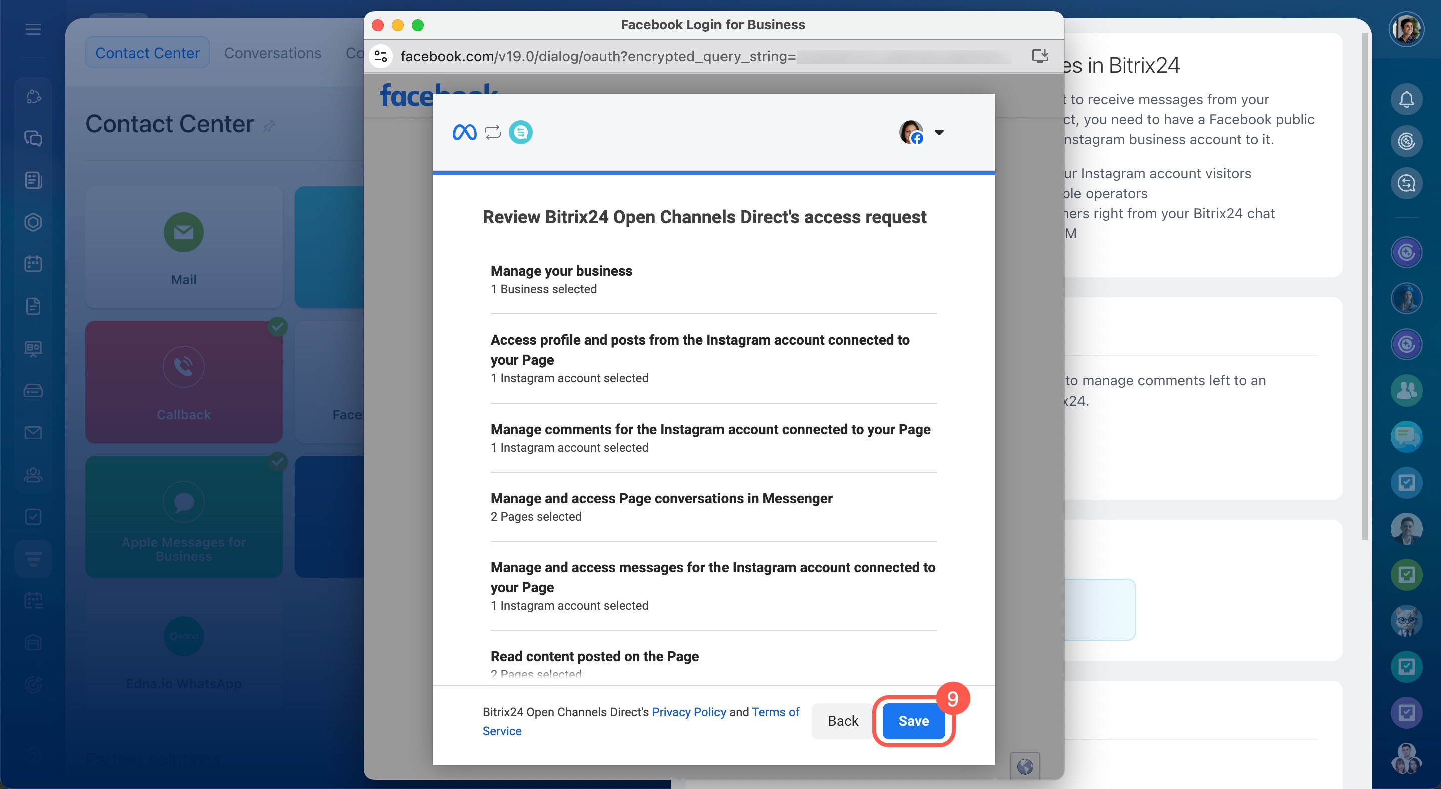
Task: Click the Save button in Facebook dialog
Action: 913,721
